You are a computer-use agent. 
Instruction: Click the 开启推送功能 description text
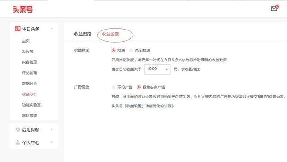(169, 60)
